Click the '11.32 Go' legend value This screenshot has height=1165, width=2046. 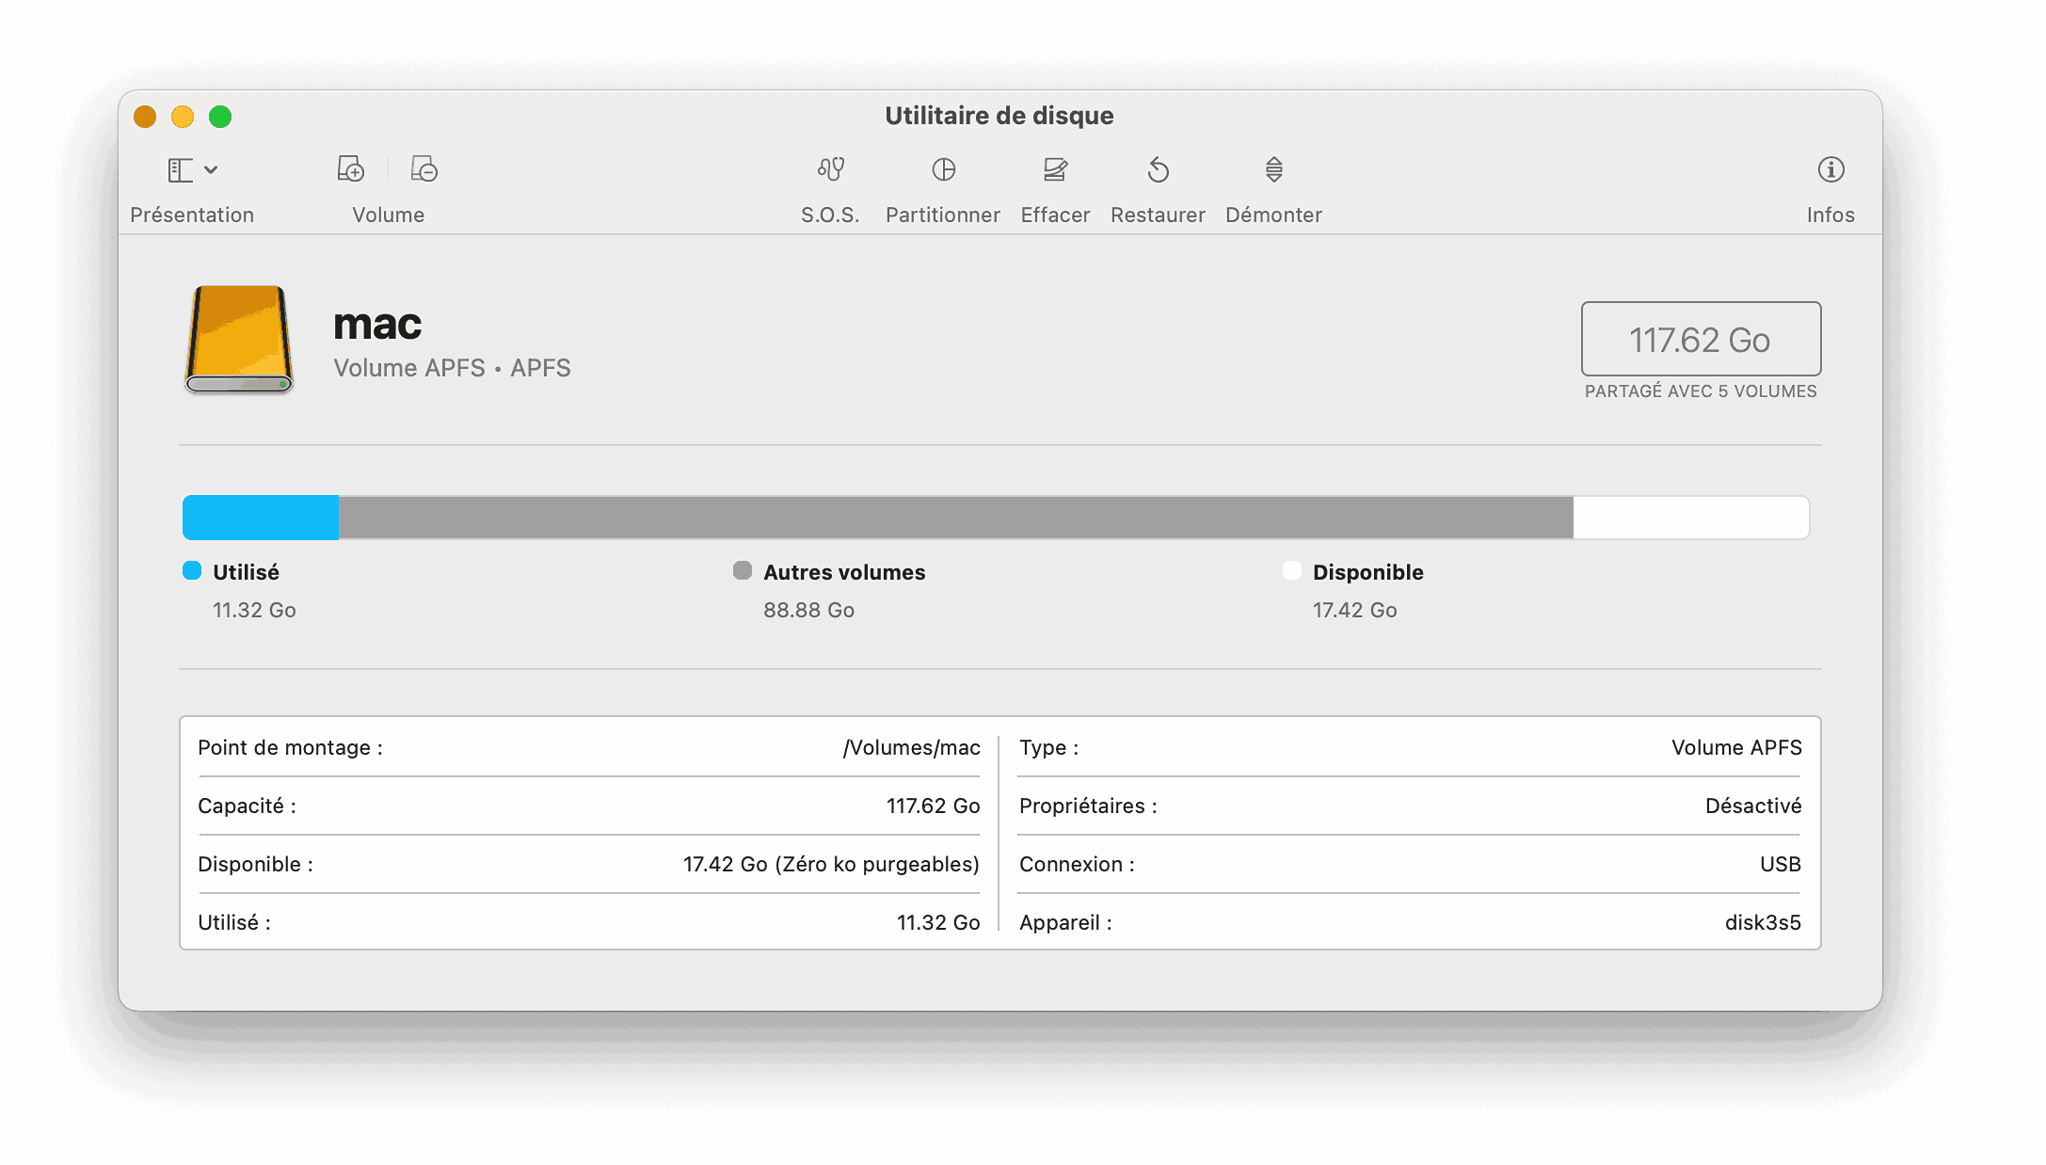click(254, 610)
